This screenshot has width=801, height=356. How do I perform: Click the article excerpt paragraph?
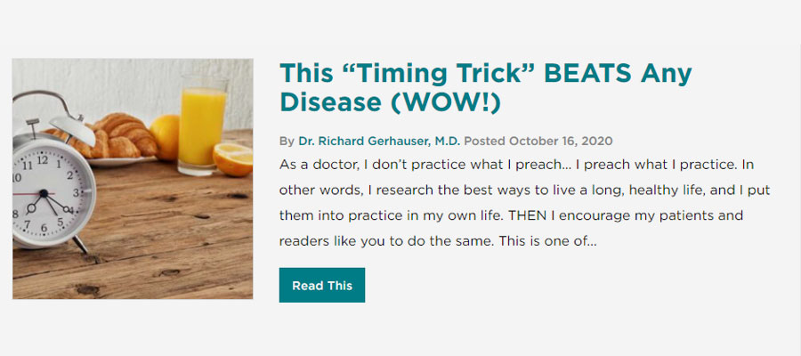(x=524, y=203)
